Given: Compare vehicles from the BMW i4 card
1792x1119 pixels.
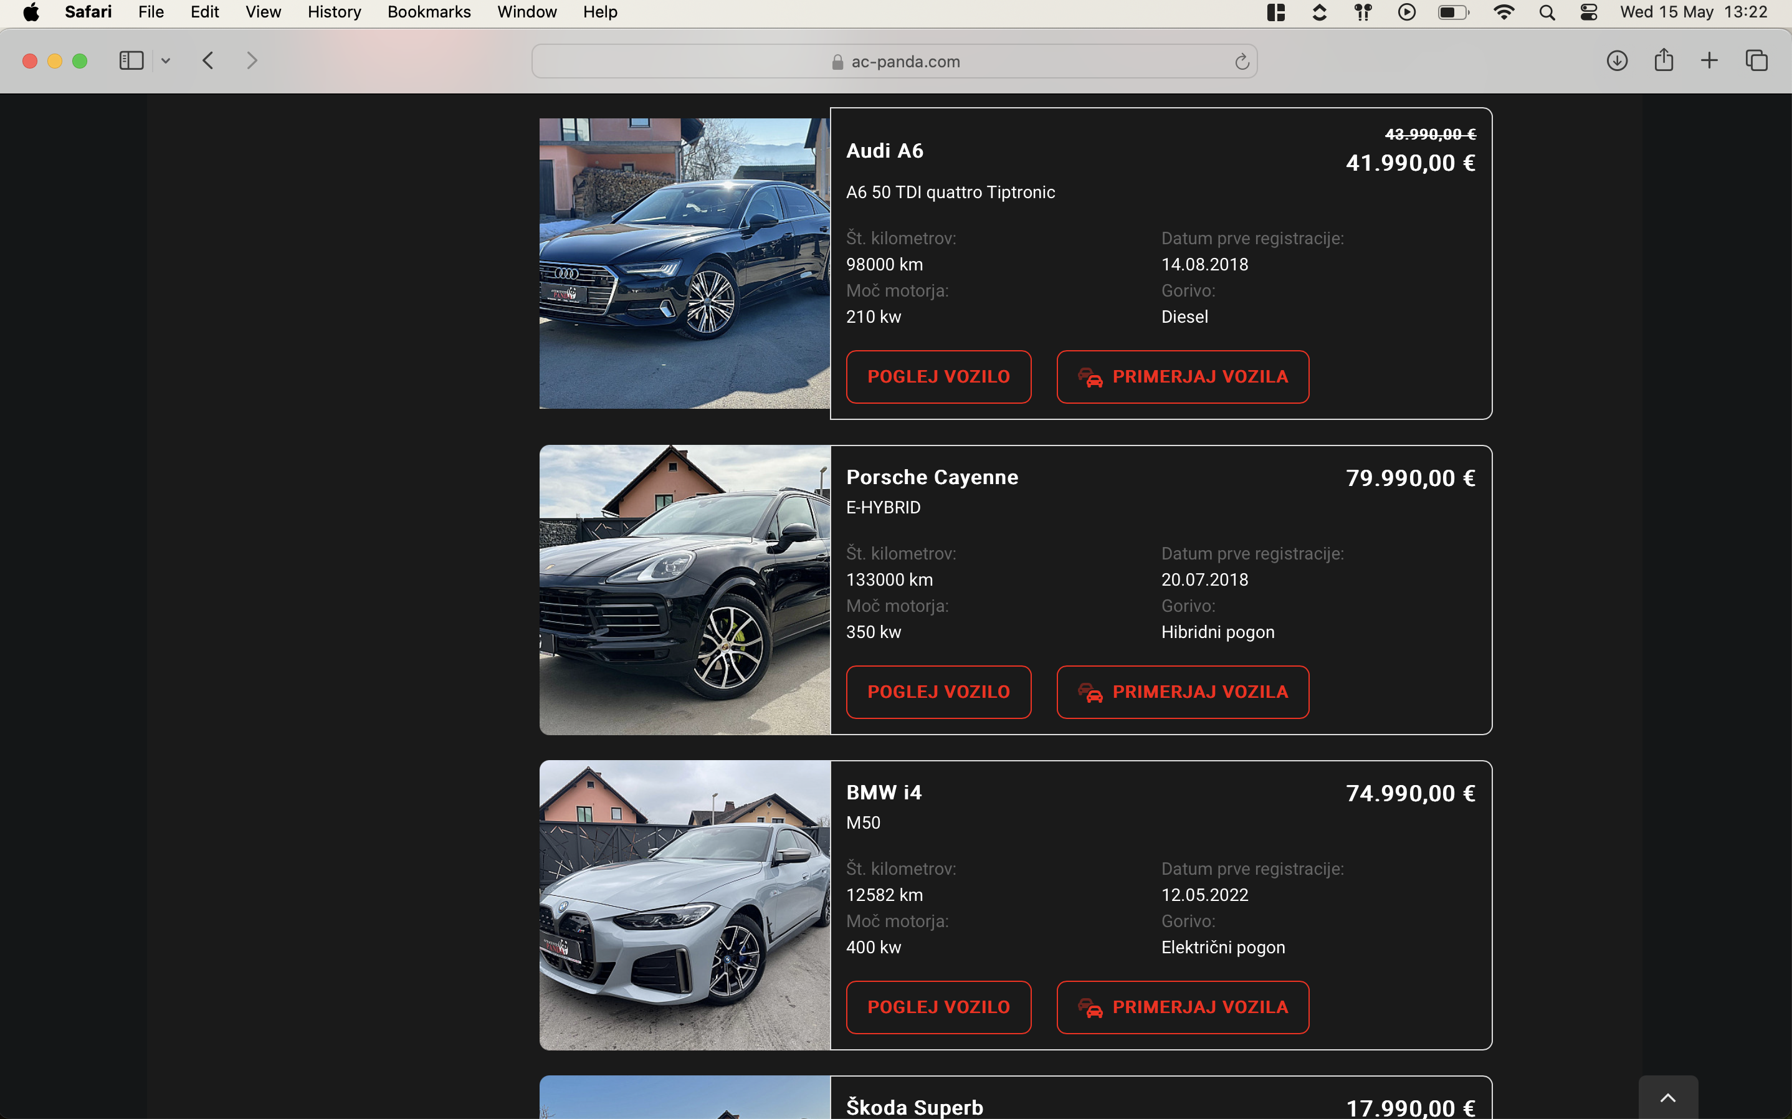Looking at the screenshot, I should click(1183, 1007).
